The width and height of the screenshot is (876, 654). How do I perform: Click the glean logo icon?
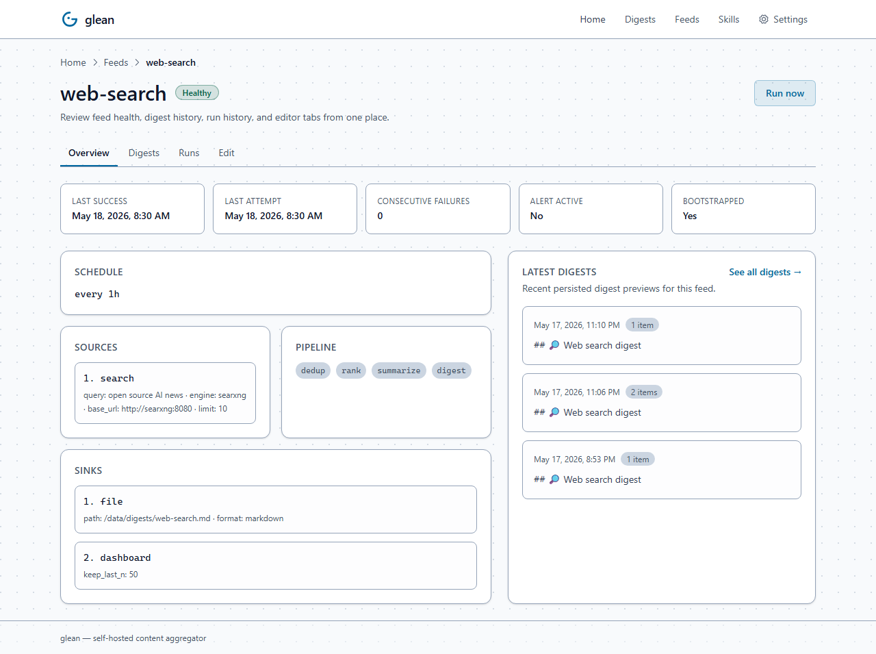point(70,19)
